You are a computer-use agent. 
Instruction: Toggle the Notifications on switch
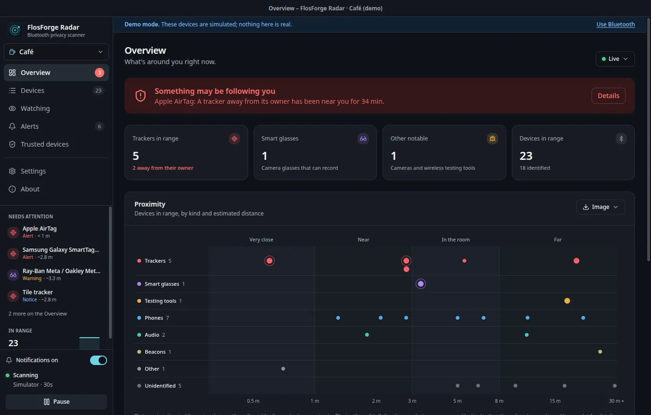99,360
